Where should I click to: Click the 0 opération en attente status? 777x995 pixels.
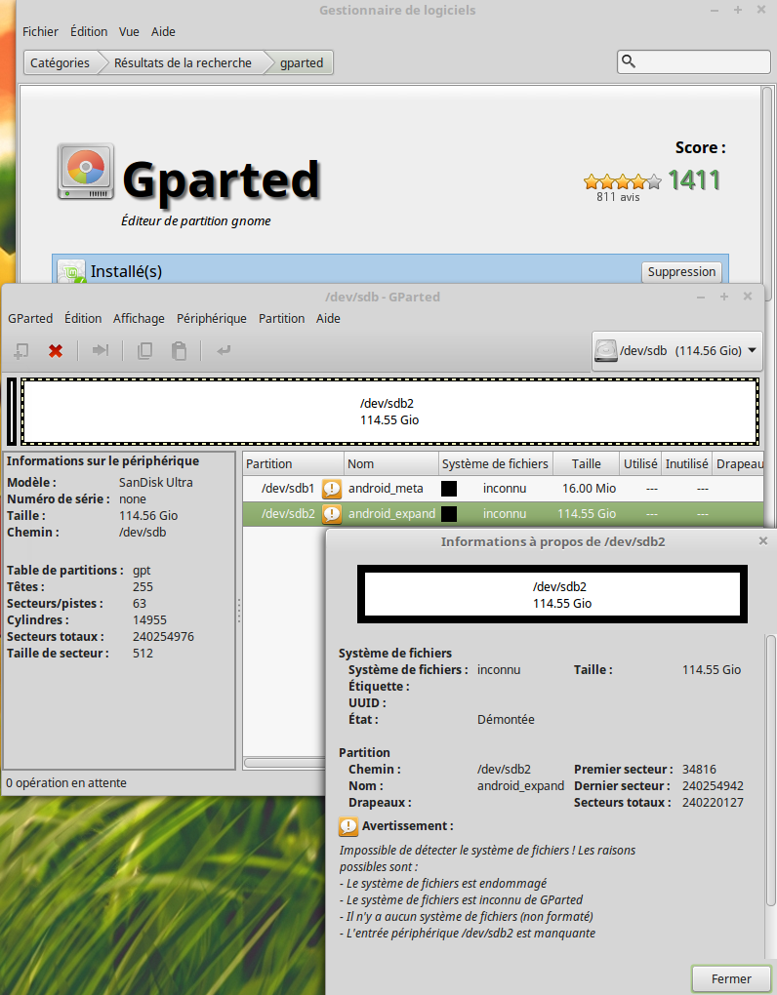(x=66, y=783)
